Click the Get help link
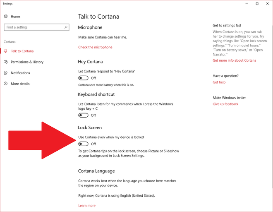 coord(219,82)
